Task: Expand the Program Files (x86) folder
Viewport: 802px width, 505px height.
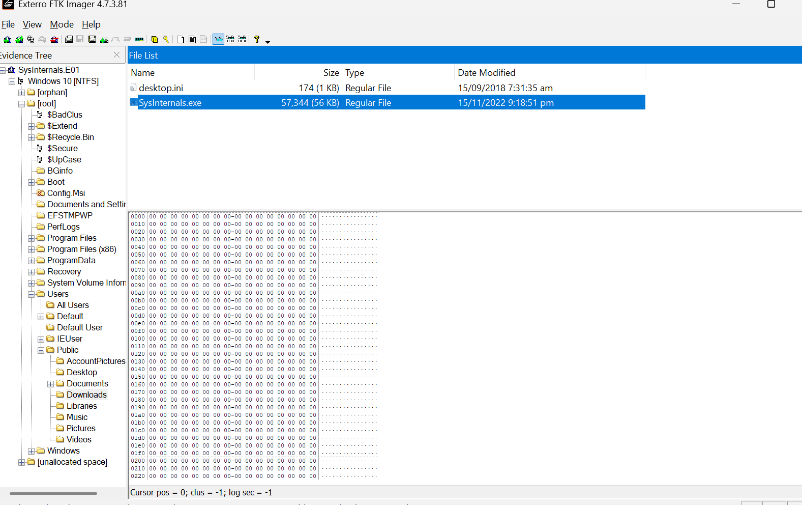Action: coord(32,249)
